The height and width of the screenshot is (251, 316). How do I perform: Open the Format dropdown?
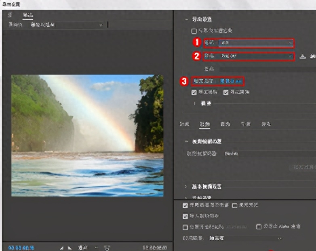(256, 43)
